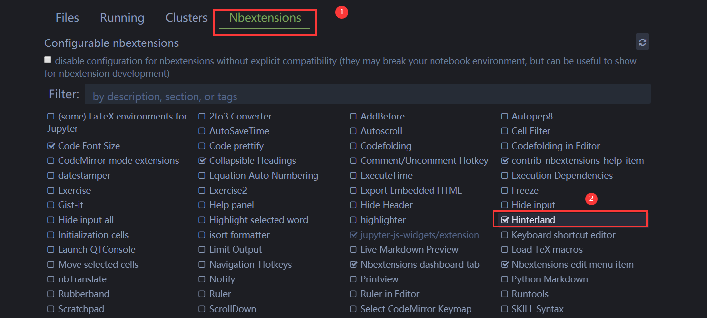Click the refresh nbextensions list icon
Screen dimensions: 707x318
pyautogui.click(x=642, y=42)
